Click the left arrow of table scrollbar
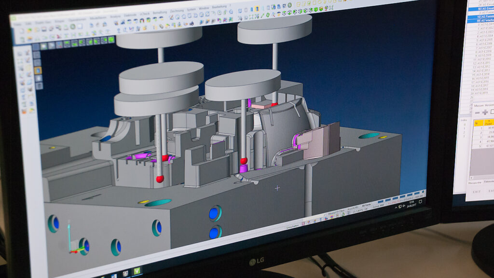 [471, 178]
